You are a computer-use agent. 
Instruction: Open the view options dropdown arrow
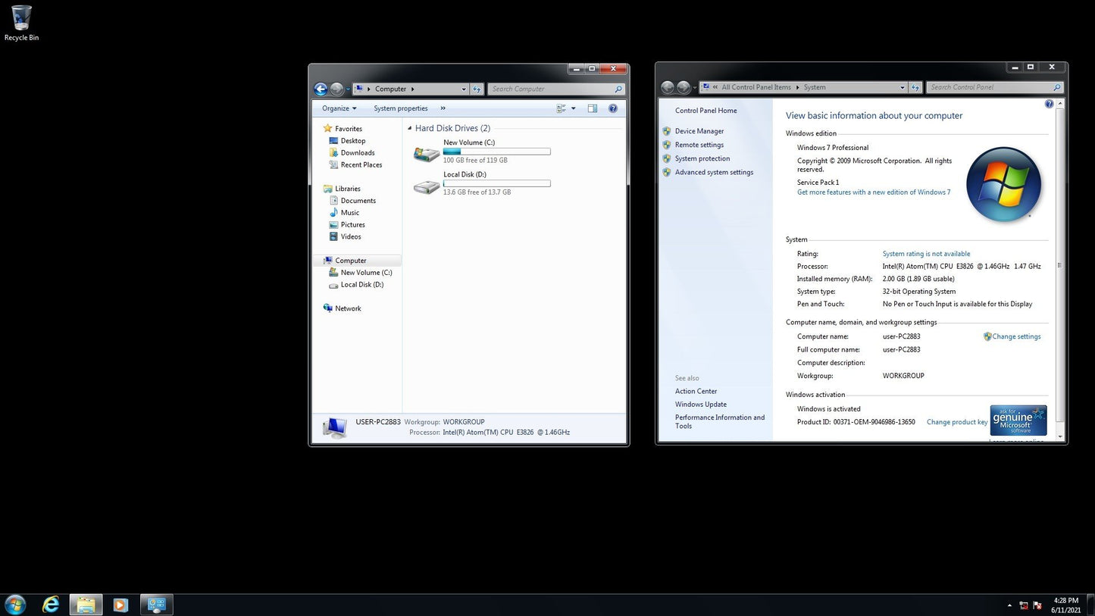(573, 108)
